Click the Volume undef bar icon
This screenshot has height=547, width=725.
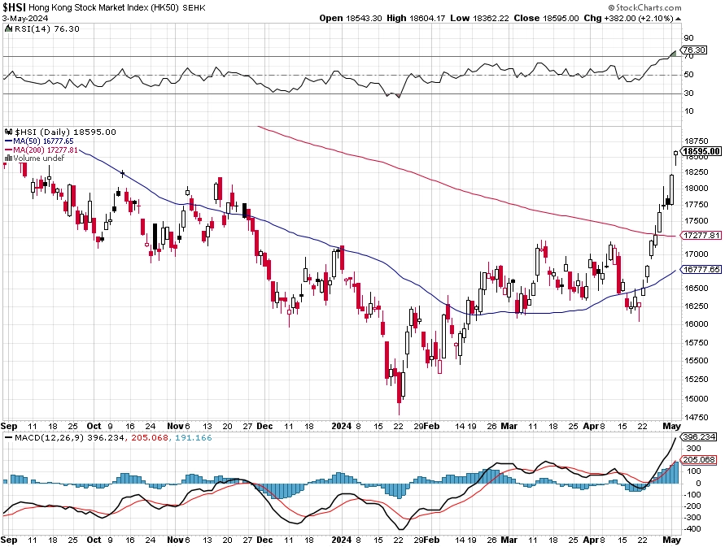click(8, 158)
